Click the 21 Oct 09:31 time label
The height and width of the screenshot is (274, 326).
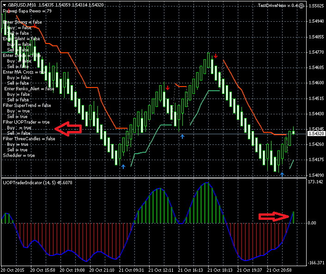[x=132, y=270]
